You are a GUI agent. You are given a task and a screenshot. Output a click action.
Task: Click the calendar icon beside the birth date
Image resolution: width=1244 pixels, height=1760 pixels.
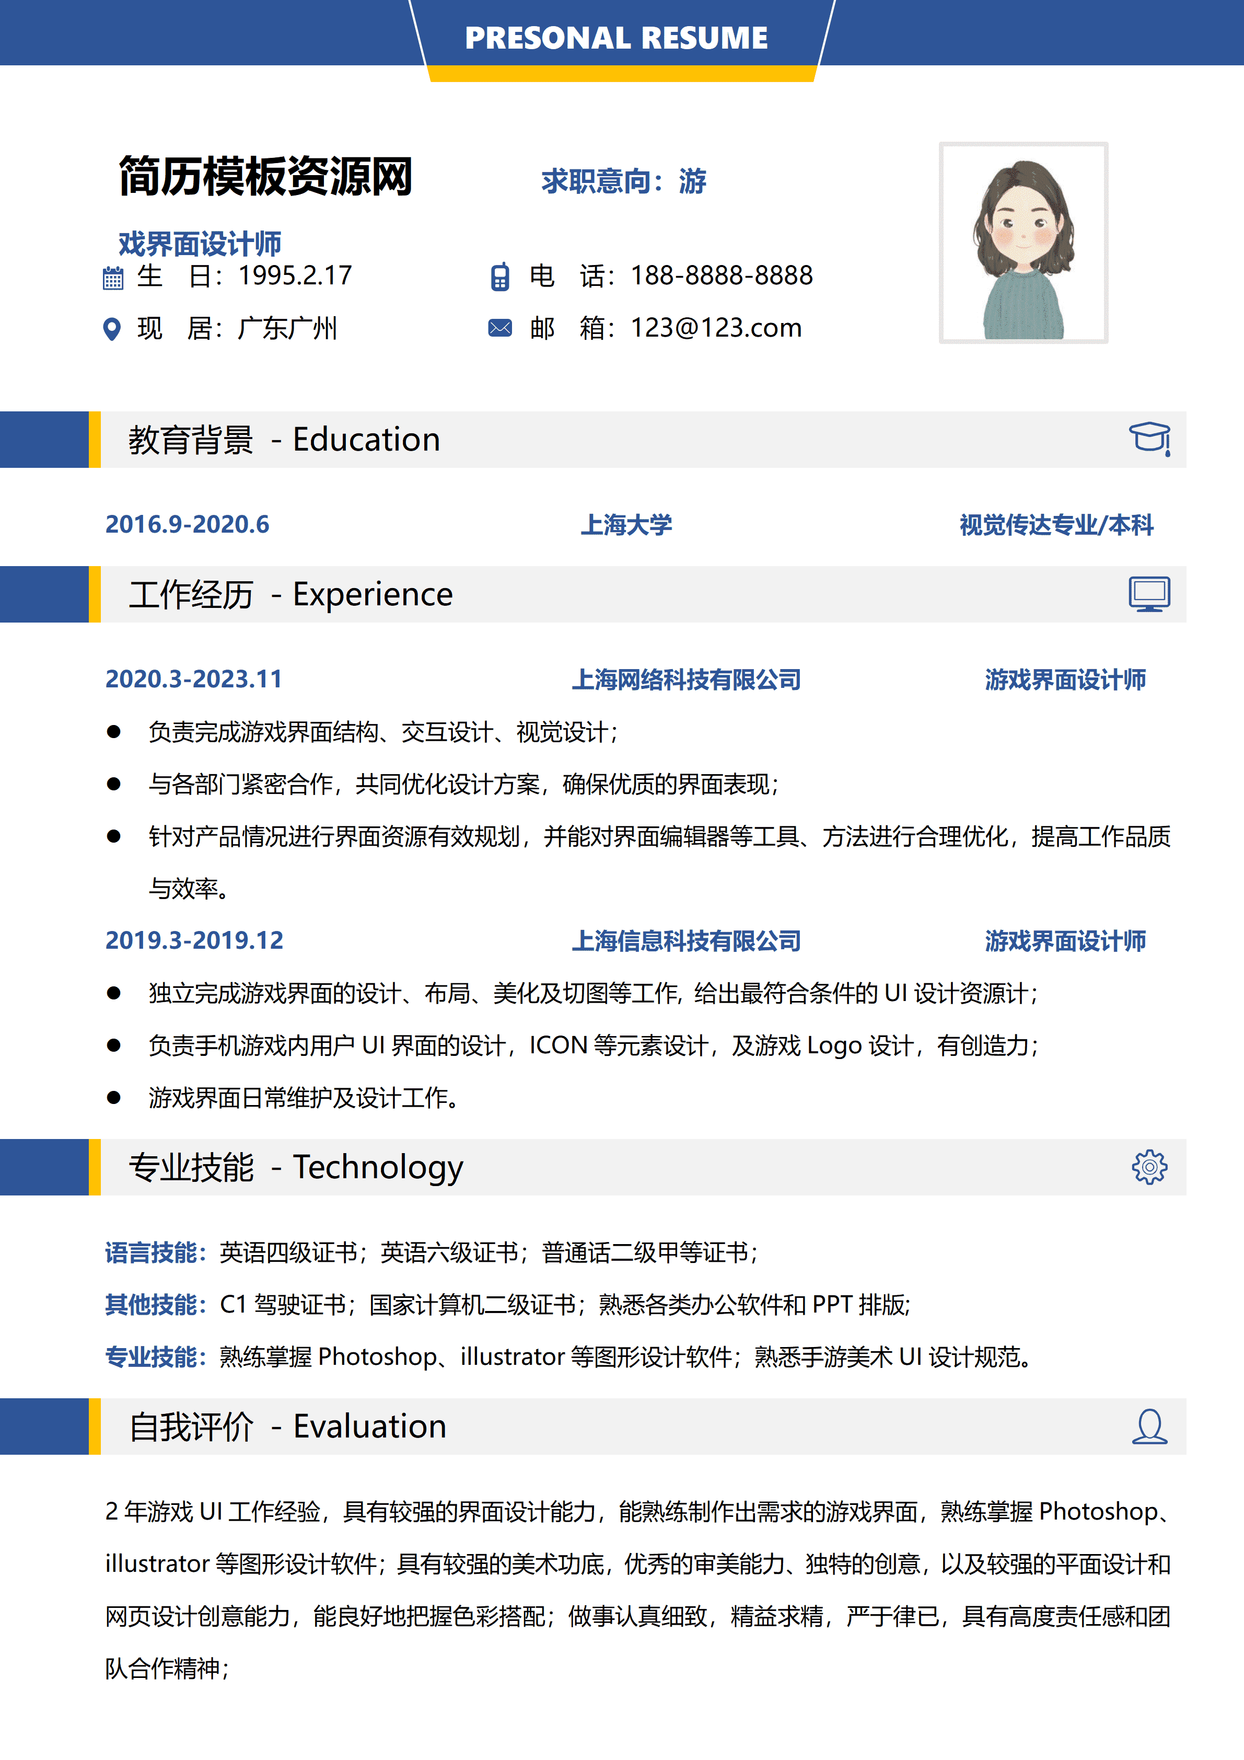pos(113,278)
